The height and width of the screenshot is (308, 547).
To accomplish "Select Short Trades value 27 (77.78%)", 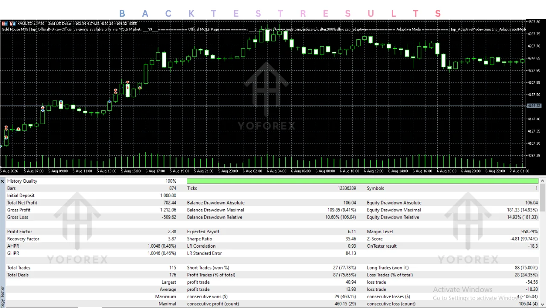I will (x=344, y=268).
